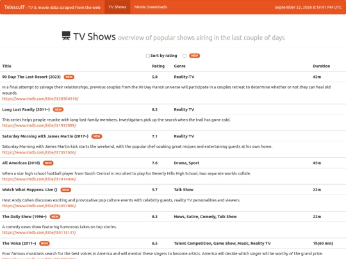
Task: Click rating 5.7 of Watch What Happens: Live
Action: (x=154, y=190)
